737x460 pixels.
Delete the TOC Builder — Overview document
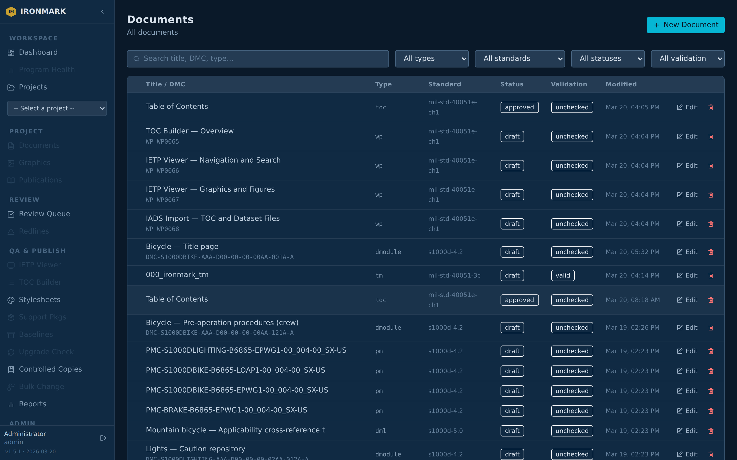point(711,137)
